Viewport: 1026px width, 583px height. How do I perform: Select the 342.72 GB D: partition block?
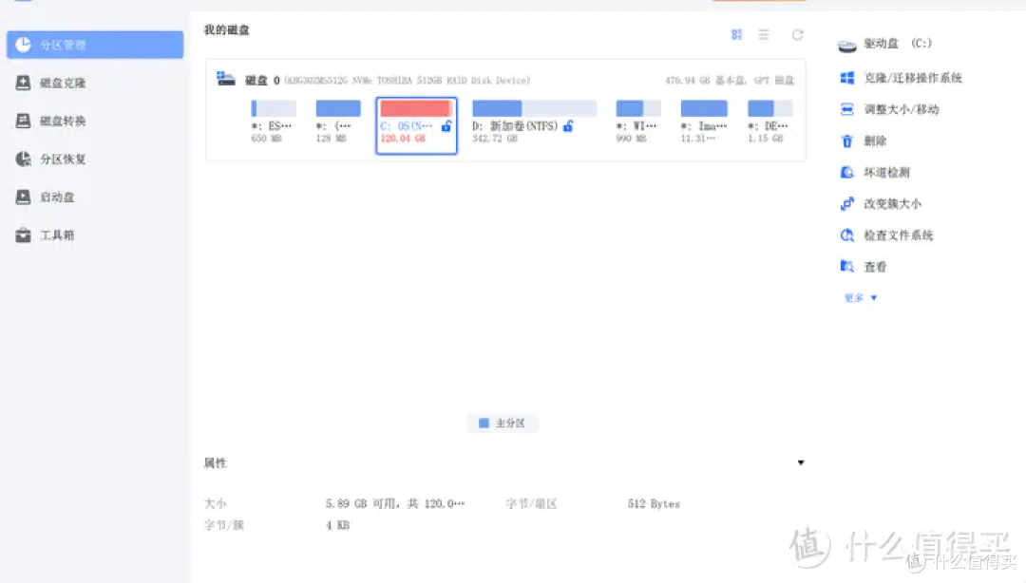pos(534,123)
